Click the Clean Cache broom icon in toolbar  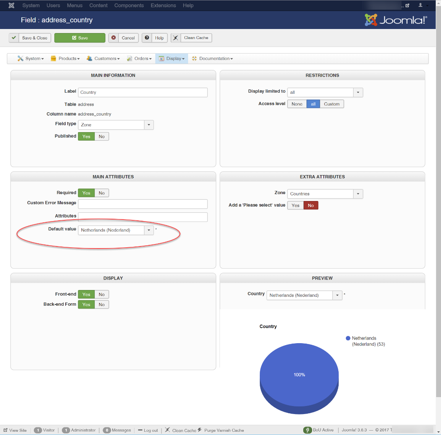click(176, 38)
